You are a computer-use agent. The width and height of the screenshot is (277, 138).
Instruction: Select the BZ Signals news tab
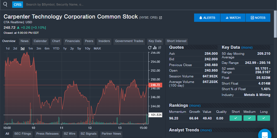pos(88,134)
